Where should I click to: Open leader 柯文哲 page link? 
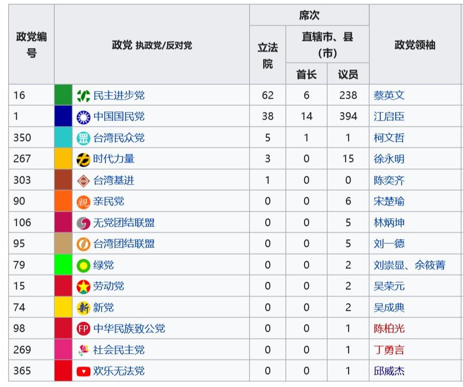coord(389,138)
